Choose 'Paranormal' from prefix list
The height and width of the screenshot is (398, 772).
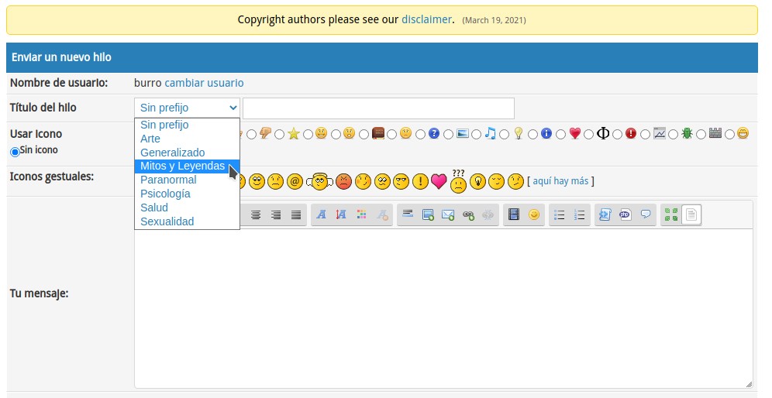(x=168, y=180)
